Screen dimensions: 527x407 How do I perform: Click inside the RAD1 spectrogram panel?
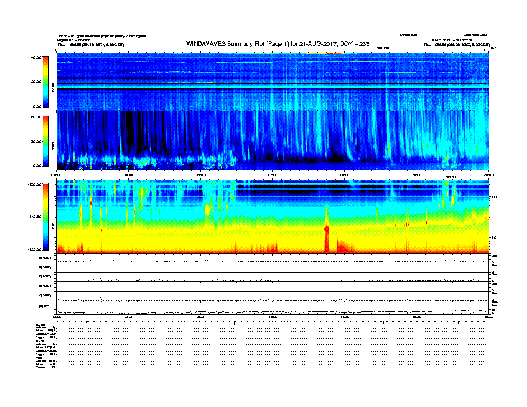273,140
